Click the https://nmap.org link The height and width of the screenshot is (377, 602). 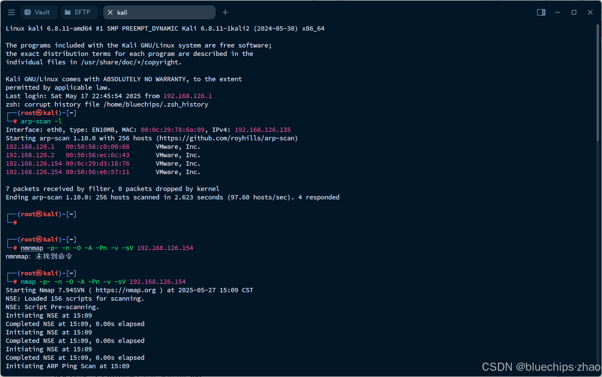[126, 290]
